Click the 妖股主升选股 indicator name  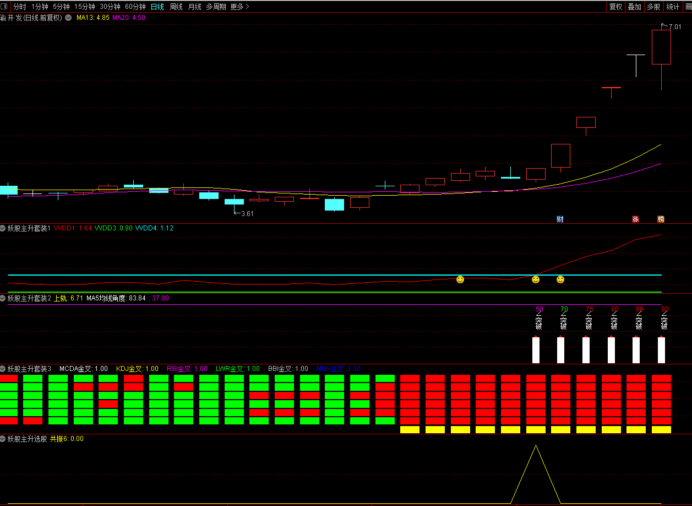[x=27, y=439]
